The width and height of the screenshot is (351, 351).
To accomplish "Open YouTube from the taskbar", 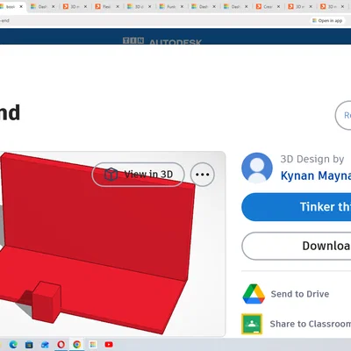I will (109, 345).
